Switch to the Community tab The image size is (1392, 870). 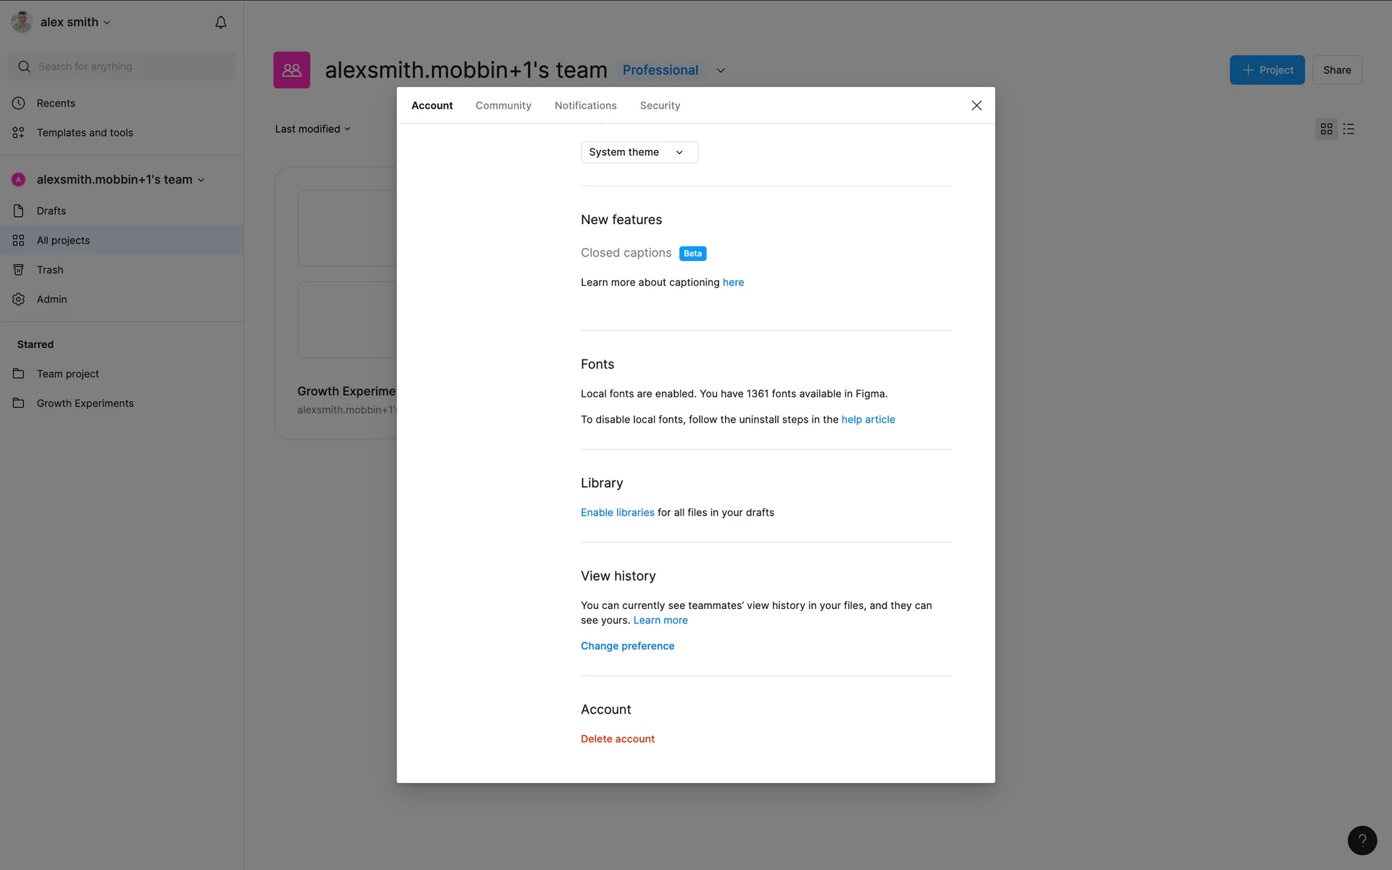coord(503,106)
